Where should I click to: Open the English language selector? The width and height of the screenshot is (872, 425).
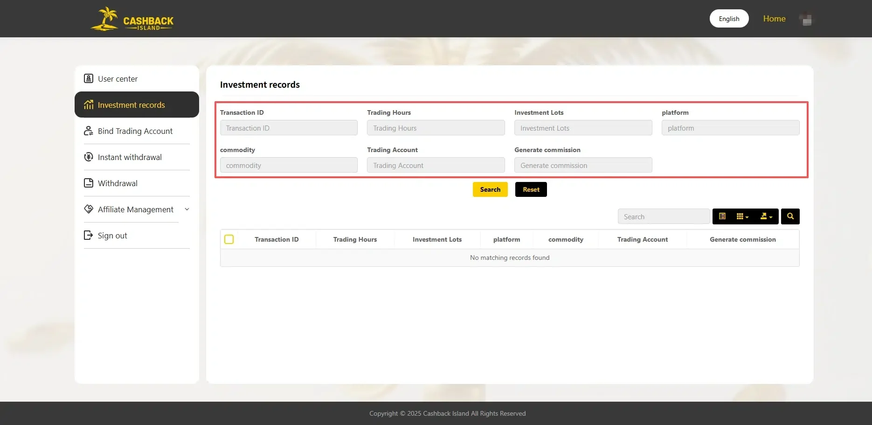pyautogui.click(x=729, y=19)
